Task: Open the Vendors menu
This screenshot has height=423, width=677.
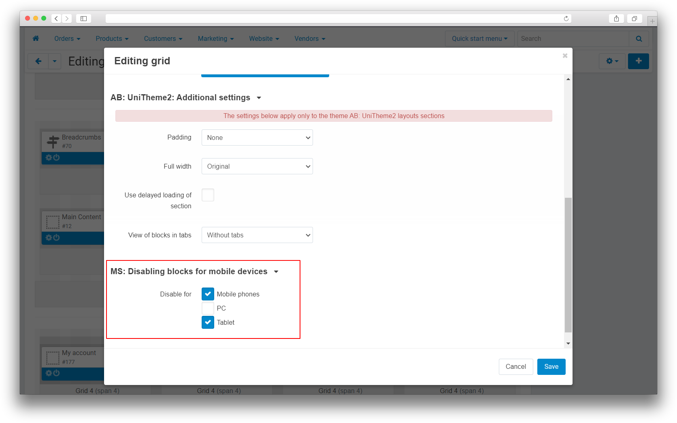Action: (x=310, y=38)
